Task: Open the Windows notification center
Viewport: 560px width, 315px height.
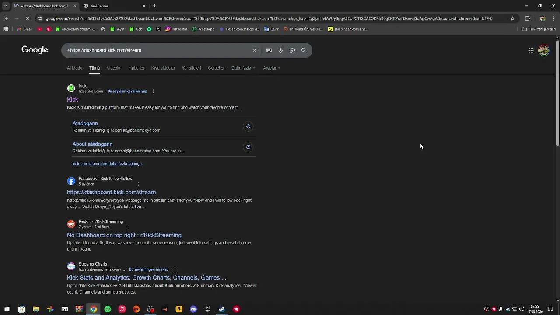Action: [x=550, y=309]
